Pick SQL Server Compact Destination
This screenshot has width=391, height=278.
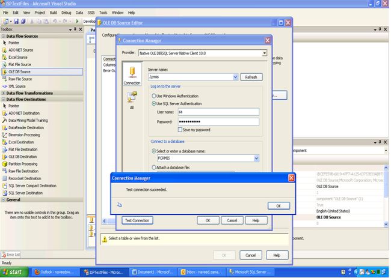coord(32,186)
